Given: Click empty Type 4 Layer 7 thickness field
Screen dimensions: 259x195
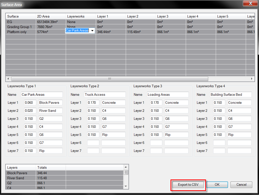Looking at the screenshot, I should coord(219,151).
